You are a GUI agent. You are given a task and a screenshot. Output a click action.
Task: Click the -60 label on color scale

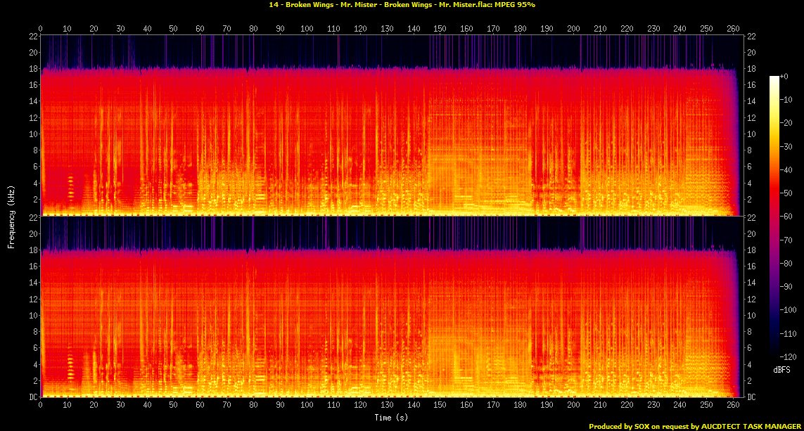tap(788, 217)
